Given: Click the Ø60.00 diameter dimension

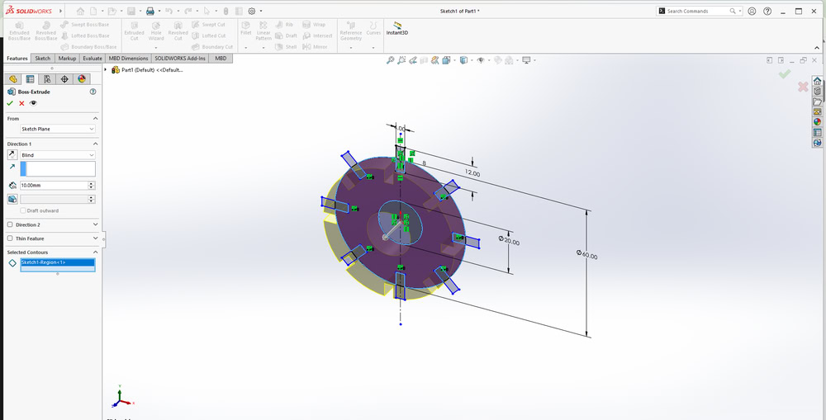Looking at the screenshot, I should pos(586,254).
